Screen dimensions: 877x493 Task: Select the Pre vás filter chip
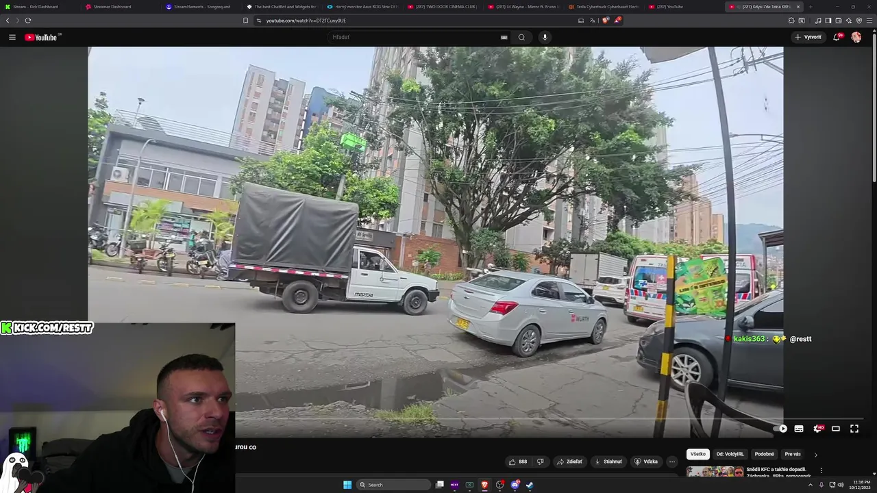(x=793, y=454)
